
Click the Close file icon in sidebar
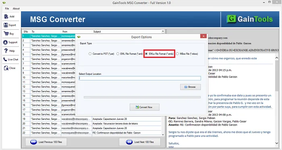6,68
